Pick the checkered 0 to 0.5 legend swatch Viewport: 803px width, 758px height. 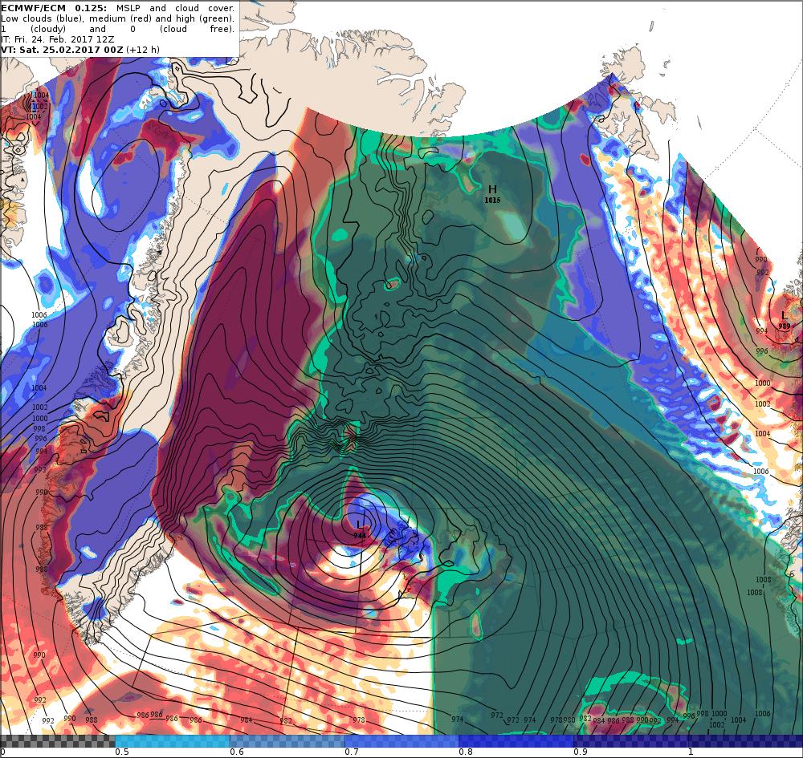tap(57, 741)
